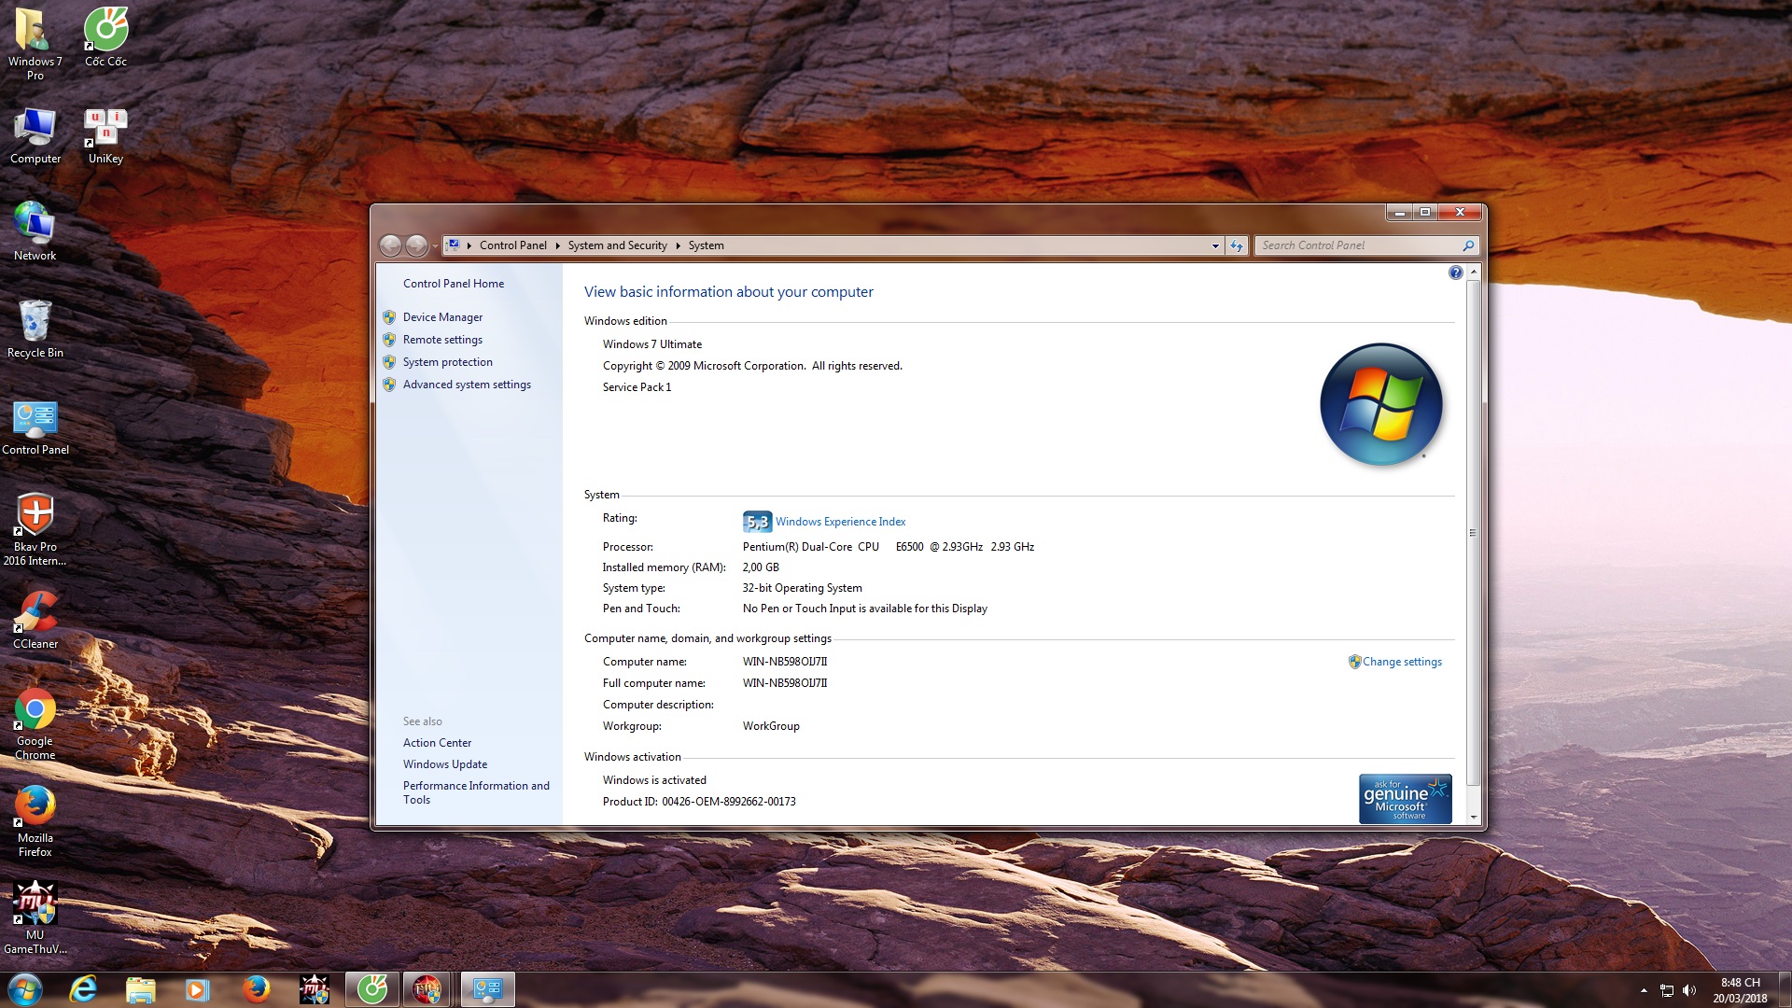Click the System and Security breadcrumb
This screenshot has width=1792, height=1008.
point(617,245)
